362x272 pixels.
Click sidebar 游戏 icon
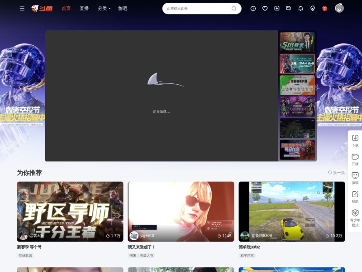355,178
